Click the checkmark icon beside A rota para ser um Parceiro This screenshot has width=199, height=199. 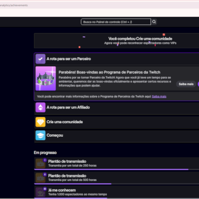[x=40, y=59]
